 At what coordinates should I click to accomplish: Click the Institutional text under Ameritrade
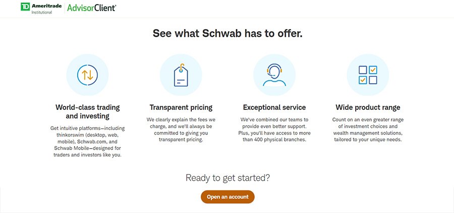(42, 13)
